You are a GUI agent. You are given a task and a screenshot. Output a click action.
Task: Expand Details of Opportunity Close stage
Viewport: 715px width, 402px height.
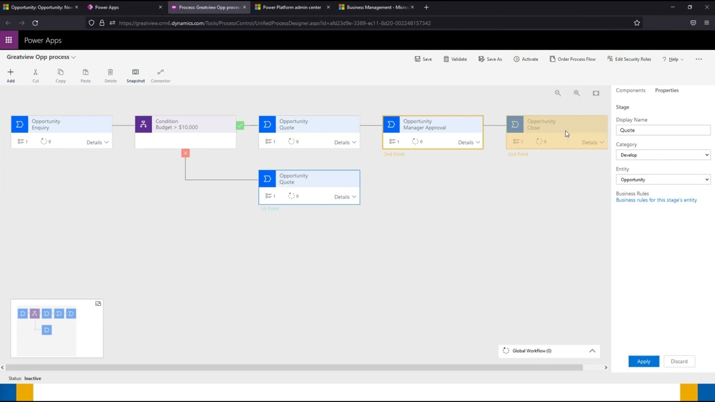click(x=593, y=142)
